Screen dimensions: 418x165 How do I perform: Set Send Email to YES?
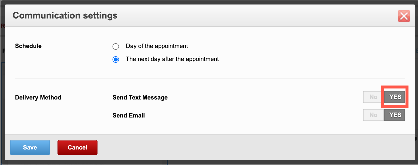point(395,115)
